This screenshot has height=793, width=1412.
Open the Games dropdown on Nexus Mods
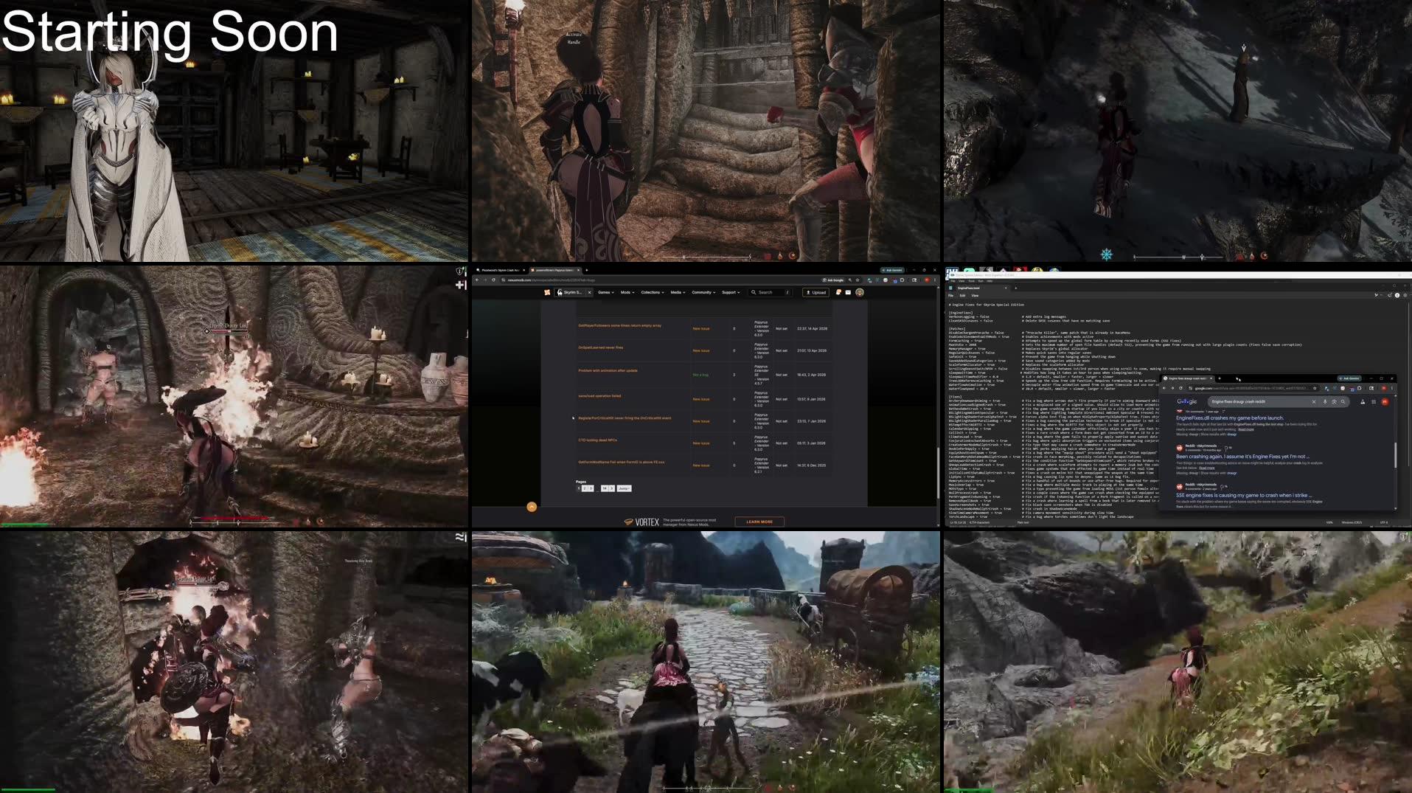coord(605,292)
